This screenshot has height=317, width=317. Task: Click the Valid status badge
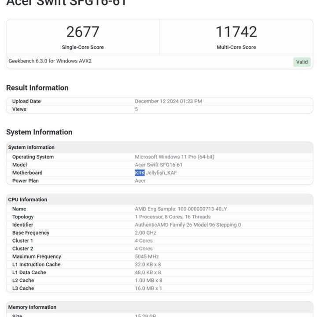[x=302, y=62]
